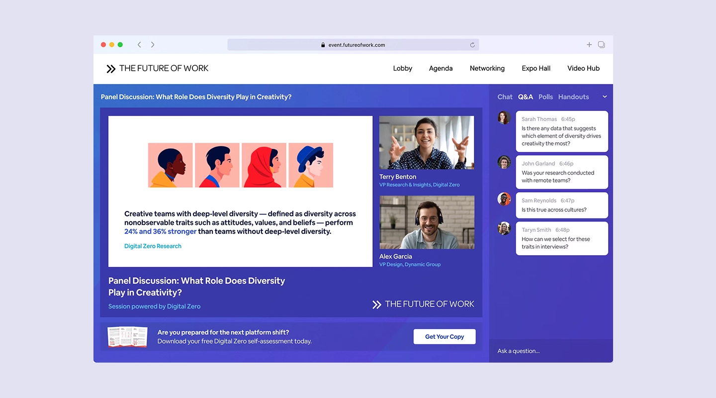Open Taryn Smith's interview question card
716x398 pixels.
click(562, 238)
